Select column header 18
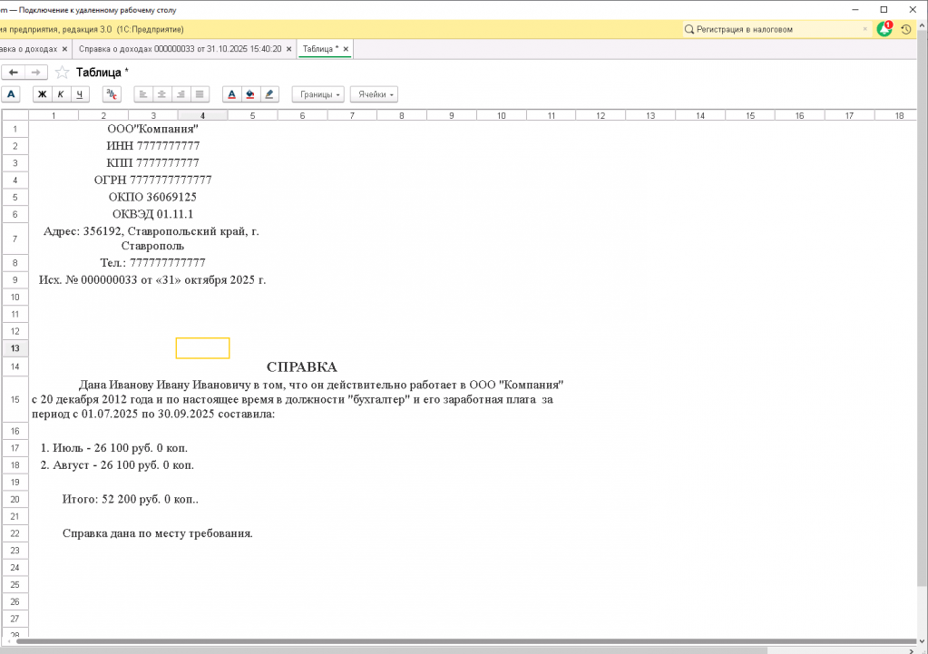928x654 pixels. point(899,115)
